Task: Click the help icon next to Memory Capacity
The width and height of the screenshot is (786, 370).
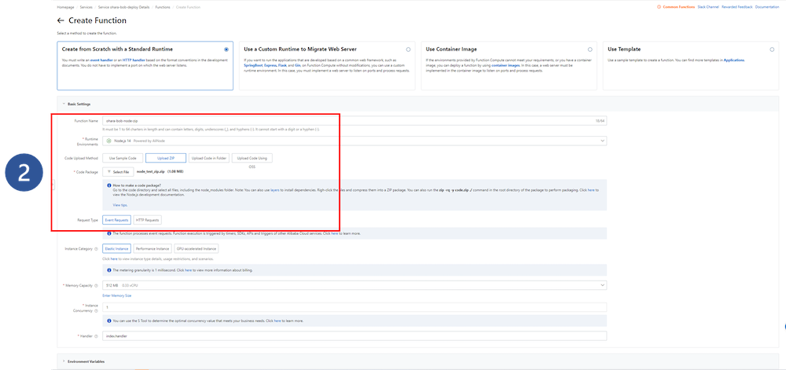Action: coord(96,284)
